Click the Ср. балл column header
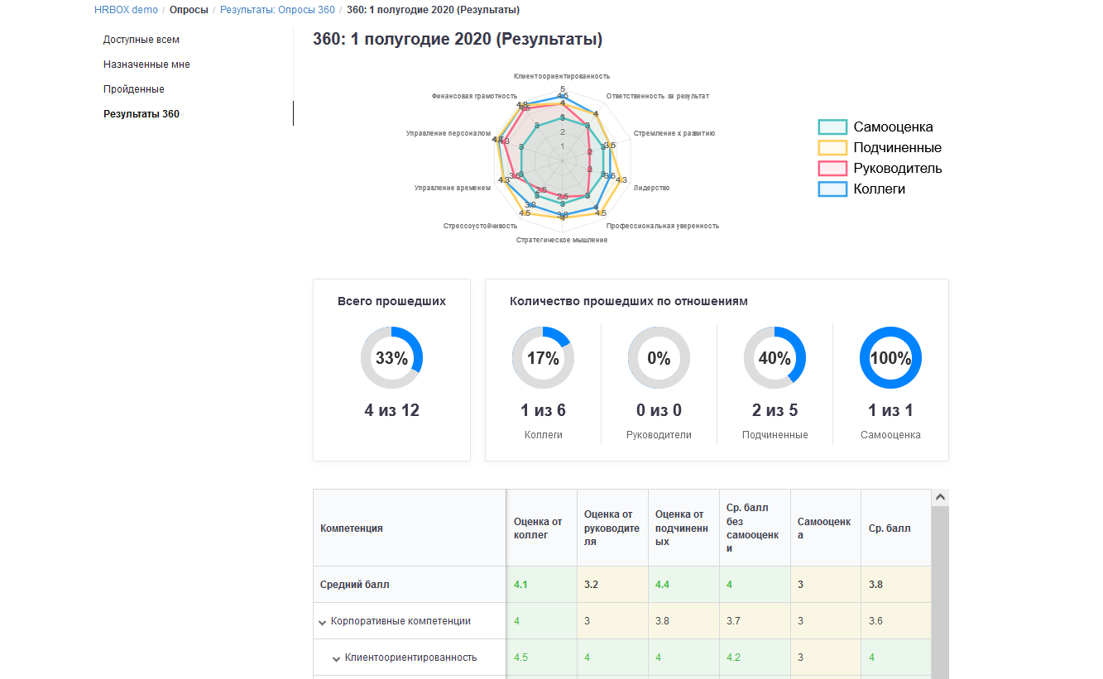 tap(896, 528)
